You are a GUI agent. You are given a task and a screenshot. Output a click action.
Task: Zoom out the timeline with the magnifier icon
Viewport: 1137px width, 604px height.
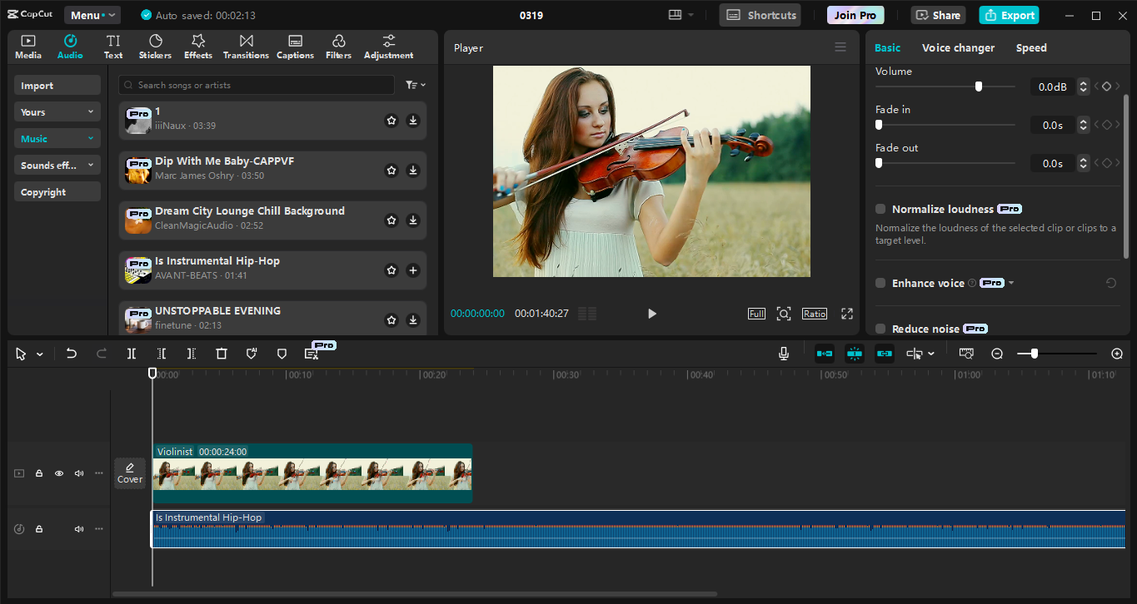(x=997, y=353)
